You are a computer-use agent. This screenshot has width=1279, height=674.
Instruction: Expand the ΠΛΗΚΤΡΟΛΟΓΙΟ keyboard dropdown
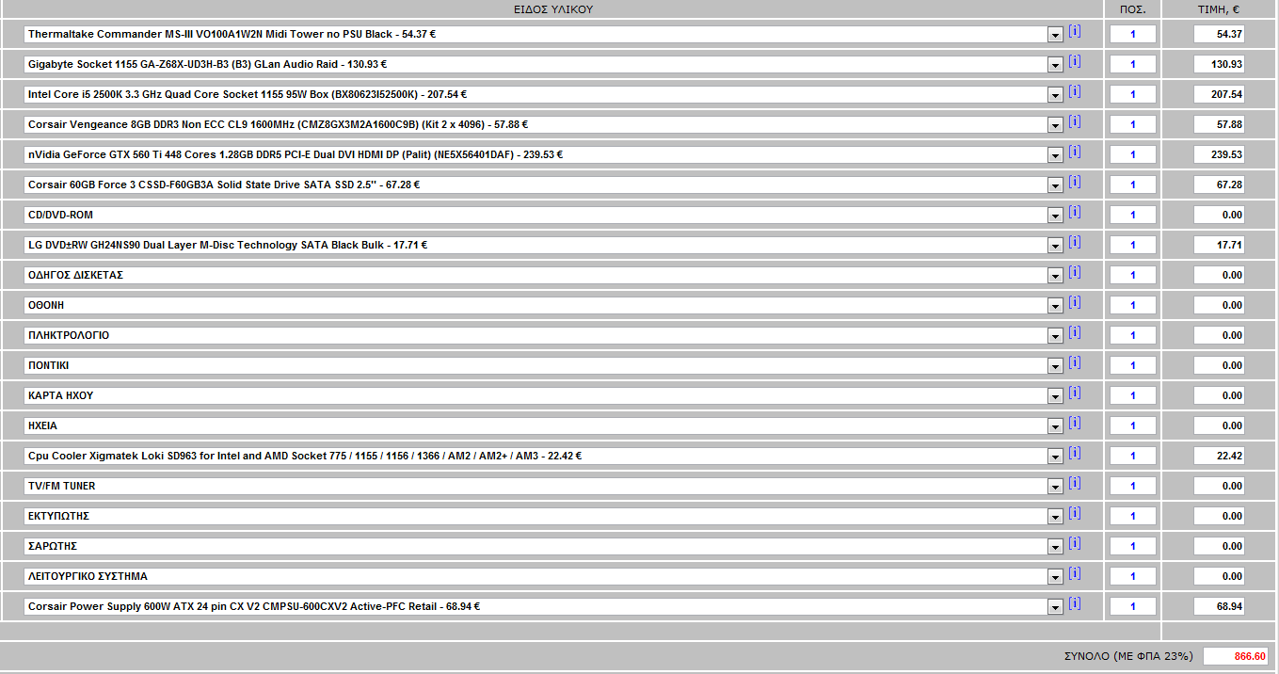coord(1054,336)
